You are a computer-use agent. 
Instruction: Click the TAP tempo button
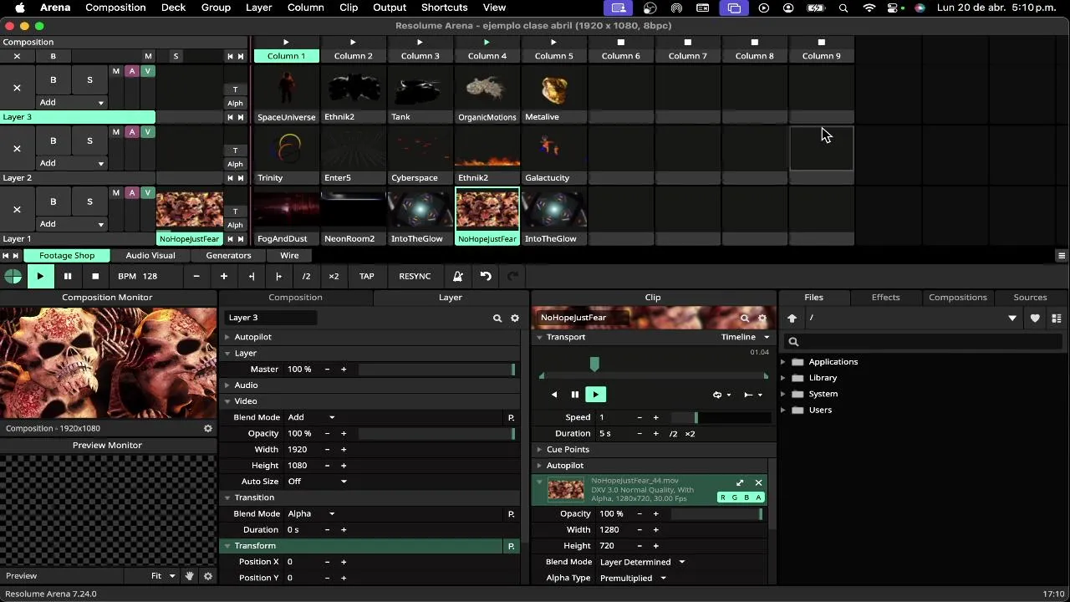[x=366, y=277]
